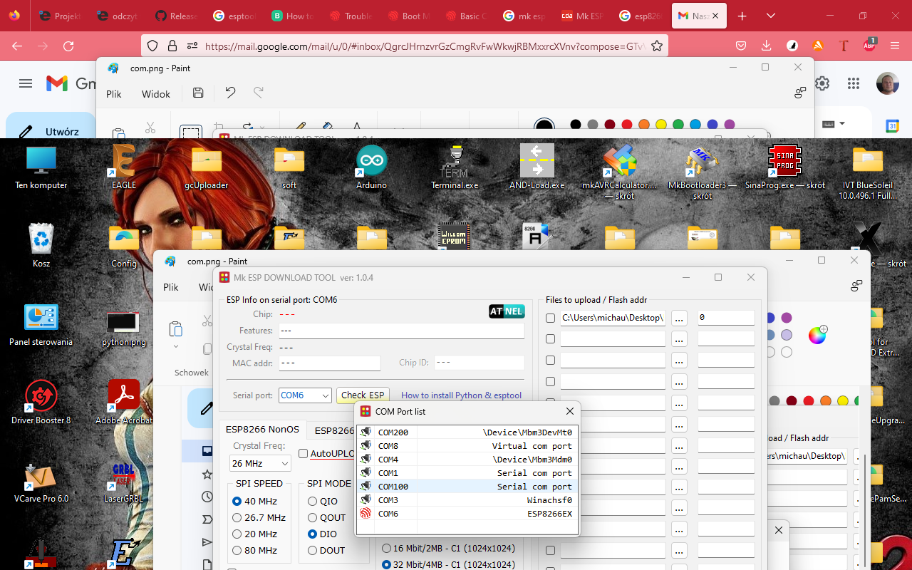Reload the current Gmail page
Viewport: 912px width, 570px height.
pyautogui.click(x=68, y=46)
